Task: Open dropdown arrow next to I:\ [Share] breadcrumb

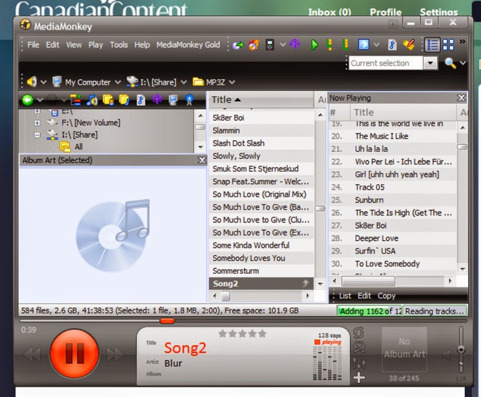Action: (184, 82)
